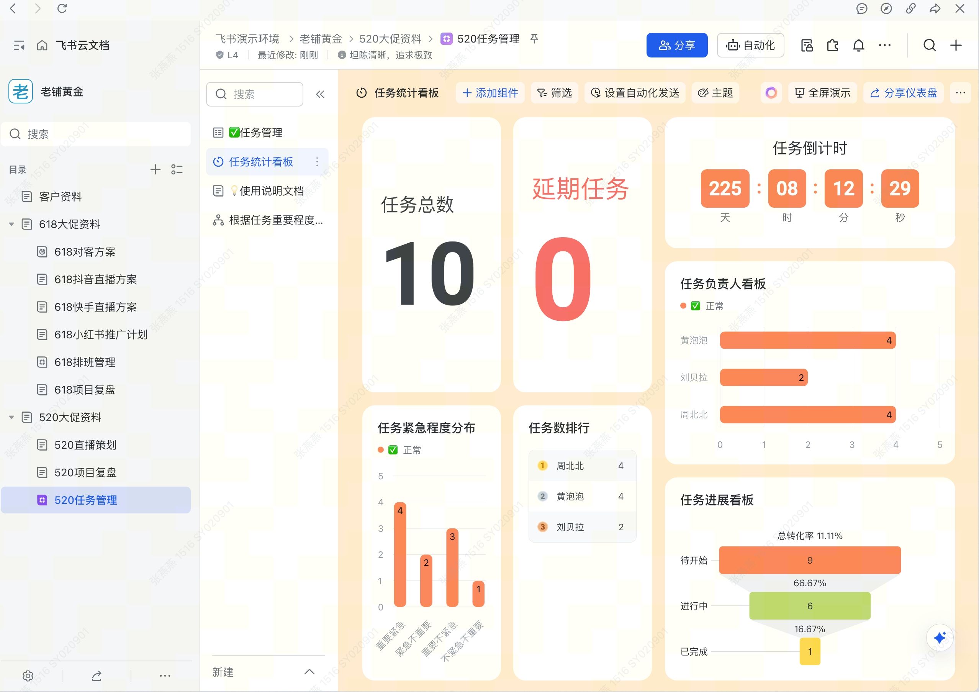Toggle the 正常 legend in 任务紧急程度分布

(411, 450)
